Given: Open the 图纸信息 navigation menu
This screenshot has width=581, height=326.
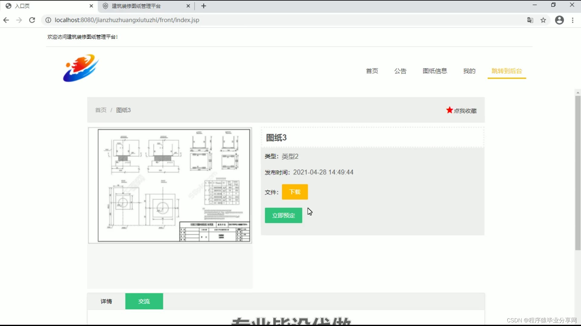Looking at the screenshot, I should click(x=435, y=71).
